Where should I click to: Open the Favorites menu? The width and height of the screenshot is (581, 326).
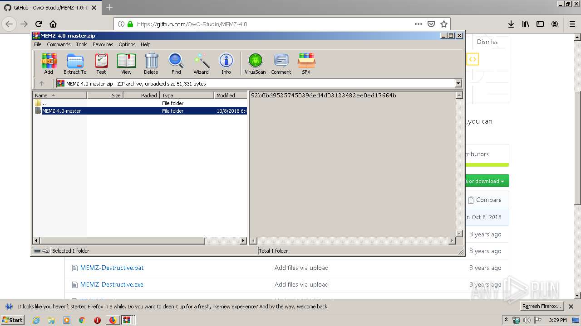(x=103, y=44)
